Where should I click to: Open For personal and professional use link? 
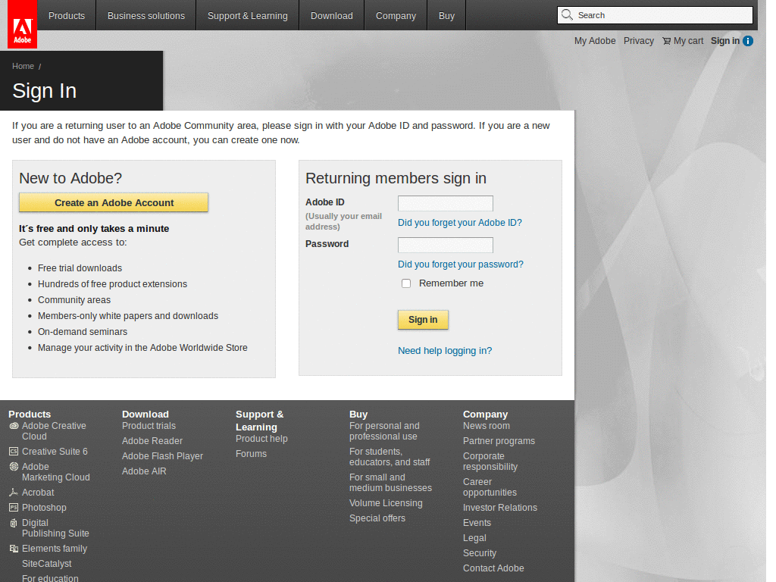pyautogui.click(x=384, y=431)
